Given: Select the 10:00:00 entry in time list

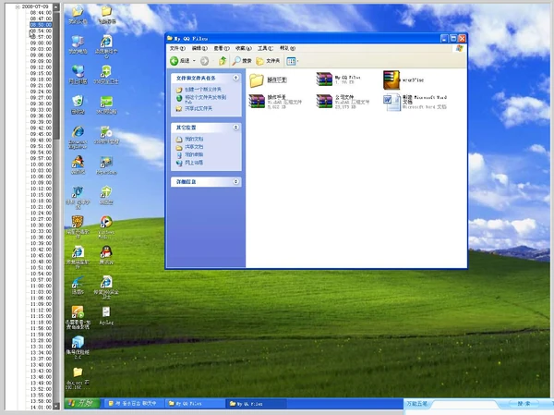Looking at the screenshot, I should 41,165.
